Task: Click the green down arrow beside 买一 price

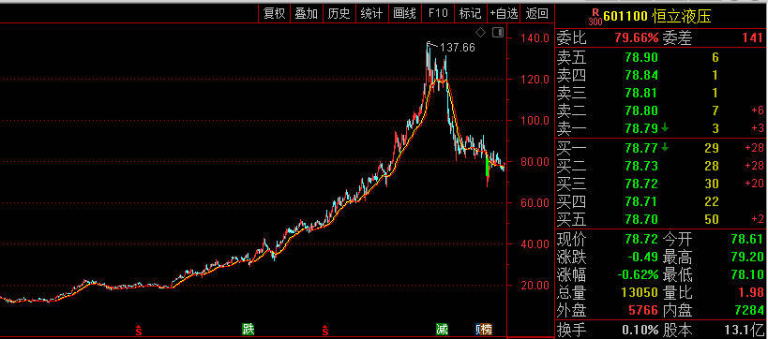Action: (665, 147)
